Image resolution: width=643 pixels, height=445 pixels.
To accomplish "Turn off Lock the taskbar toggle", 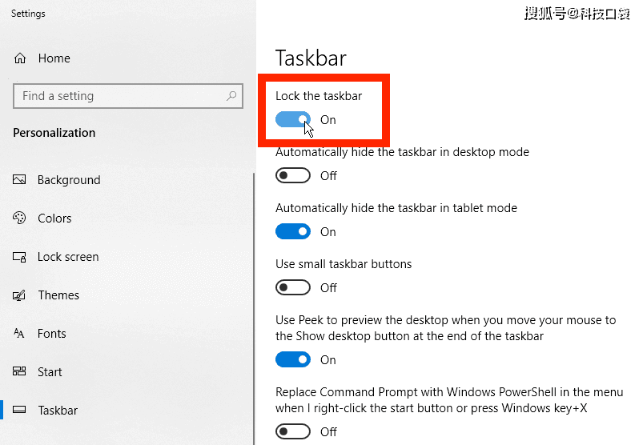I will (x=293, y=119).
